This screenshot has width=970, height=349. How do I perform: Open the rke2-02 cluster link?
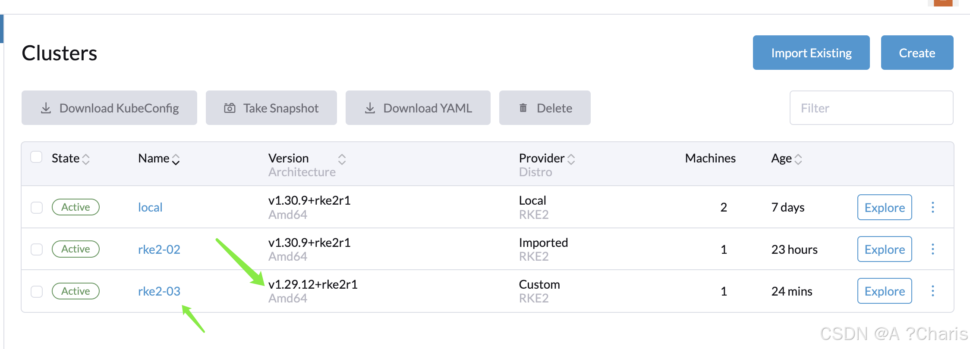pyautogui.click(x=159, y=249)
